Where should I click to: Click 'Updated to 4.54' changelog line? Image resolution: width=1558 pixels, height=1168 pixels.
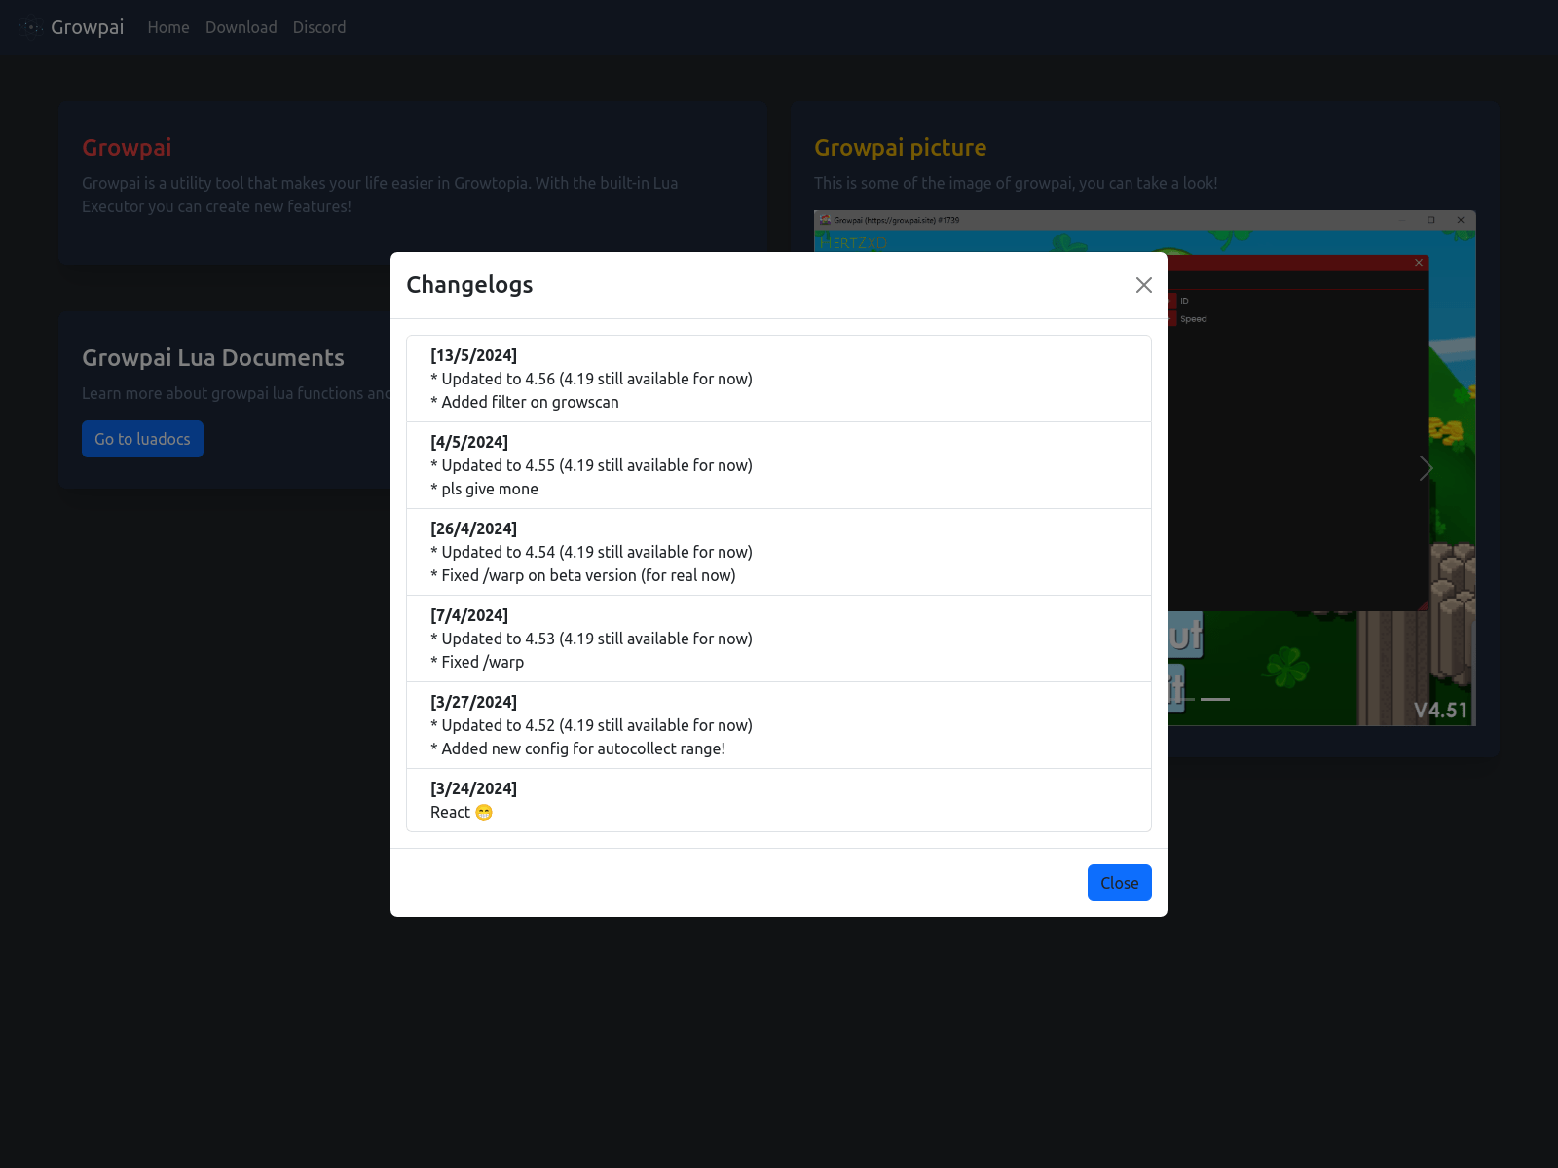592,552
